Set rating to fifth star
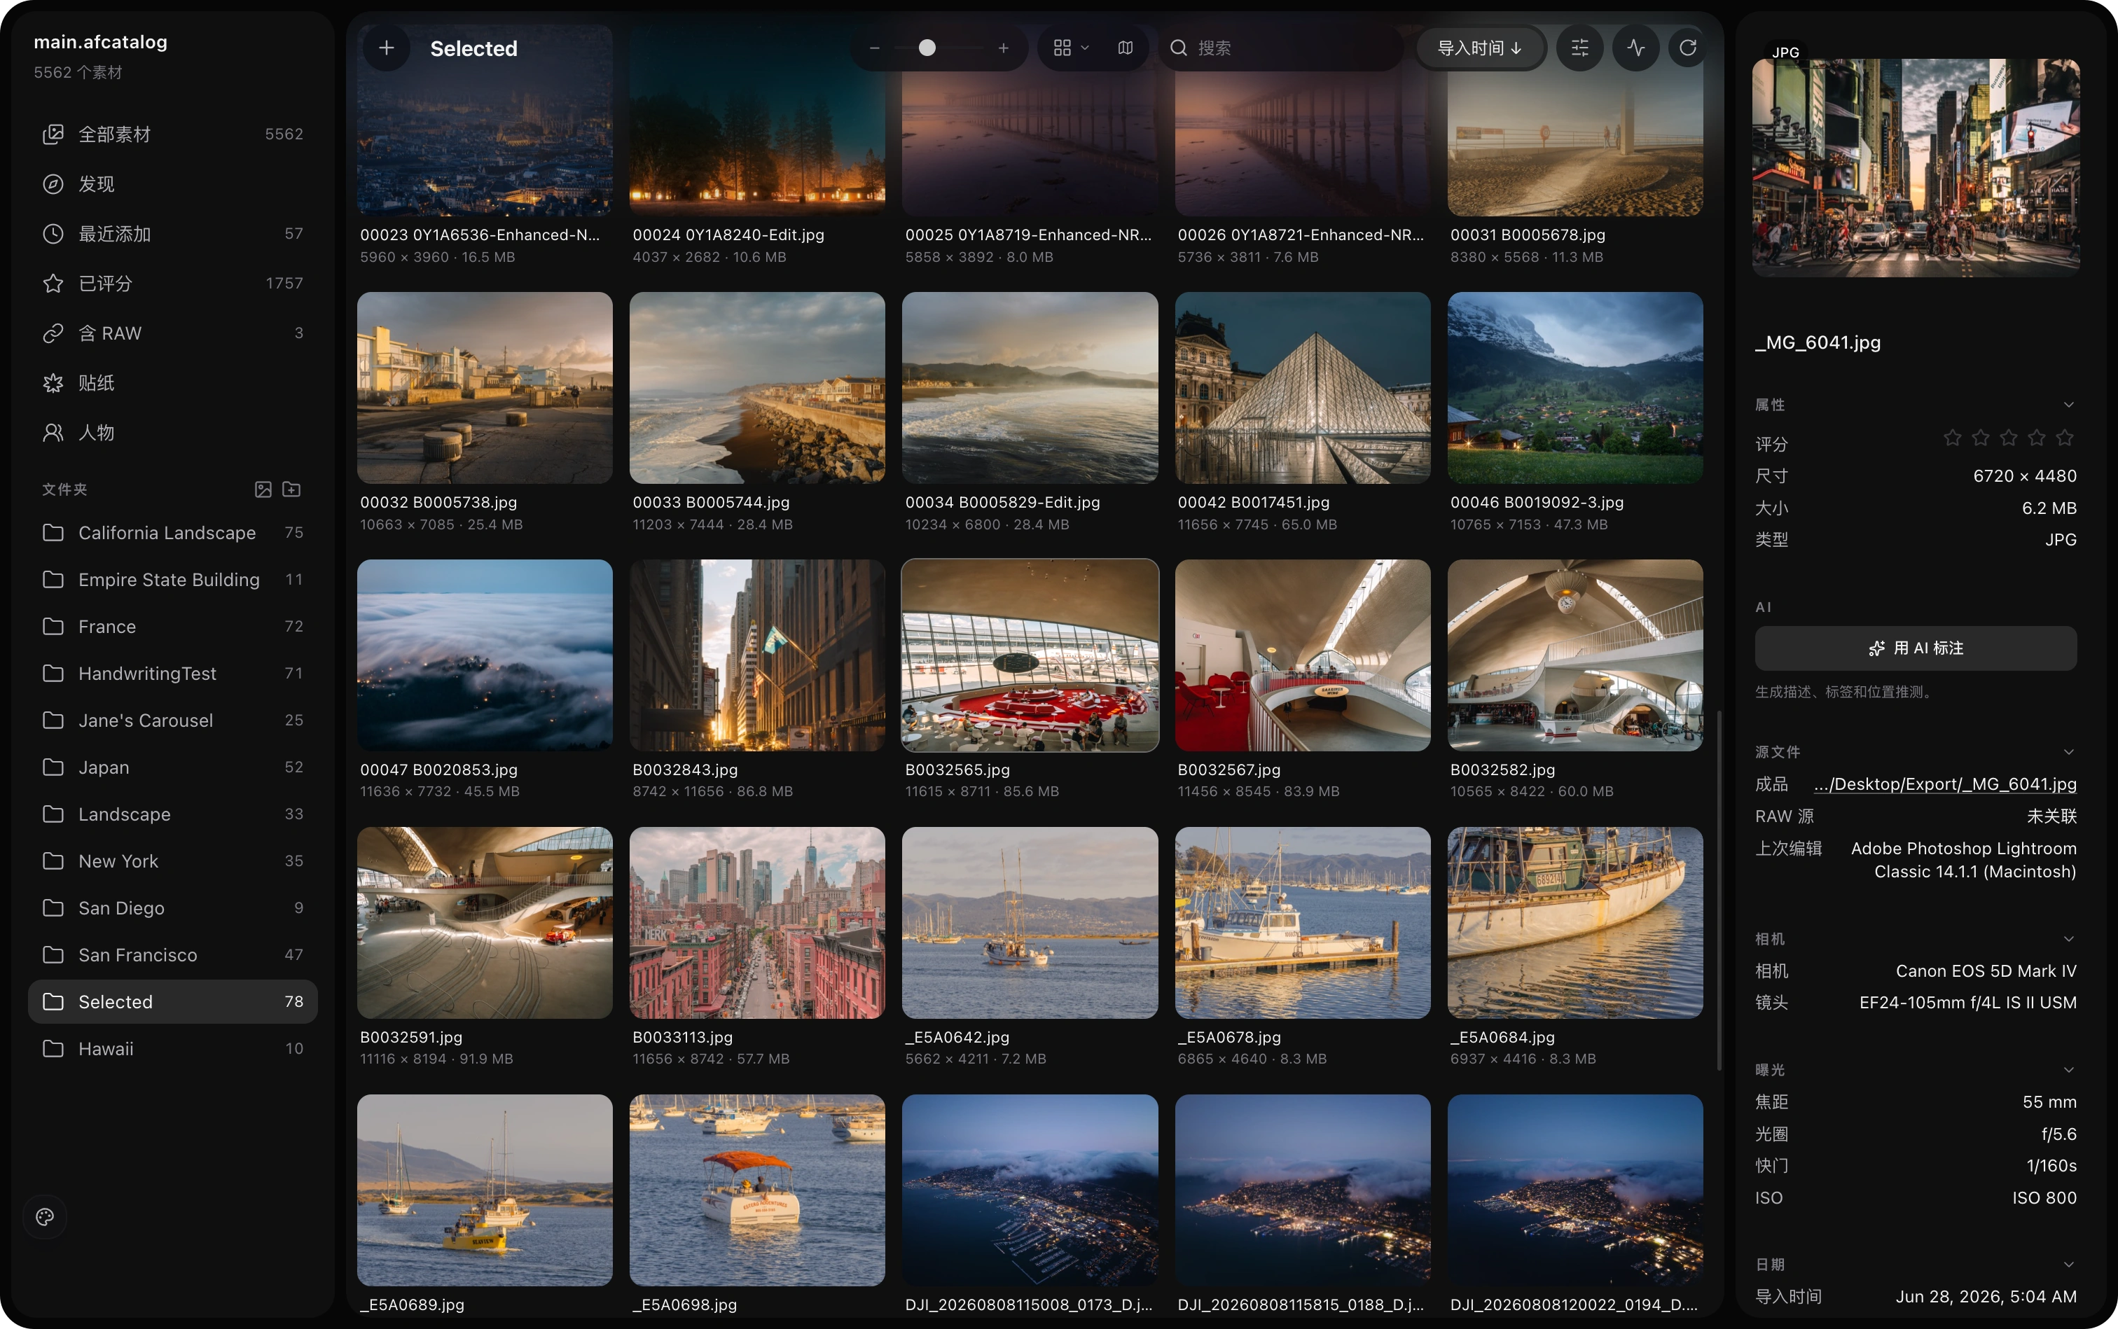 [x=2065, y=438]
